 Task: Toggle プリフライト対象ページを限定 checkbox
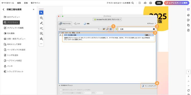[61, 93]
